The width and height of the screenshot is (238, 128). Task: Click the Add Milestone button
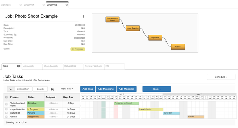[106, 89]
